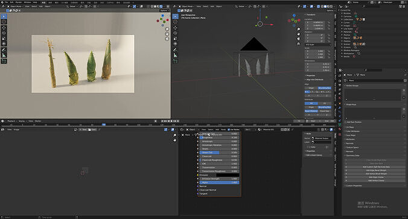The width and height of the screenshot is (408, 219).
Task: Select Equal Gap distribution option
Action: tap(325, 111)
